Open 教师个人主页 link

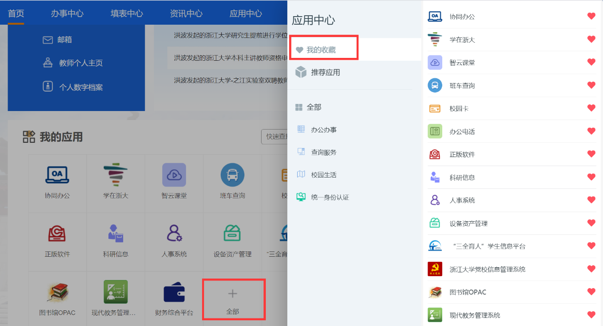(x=73, y=63)
